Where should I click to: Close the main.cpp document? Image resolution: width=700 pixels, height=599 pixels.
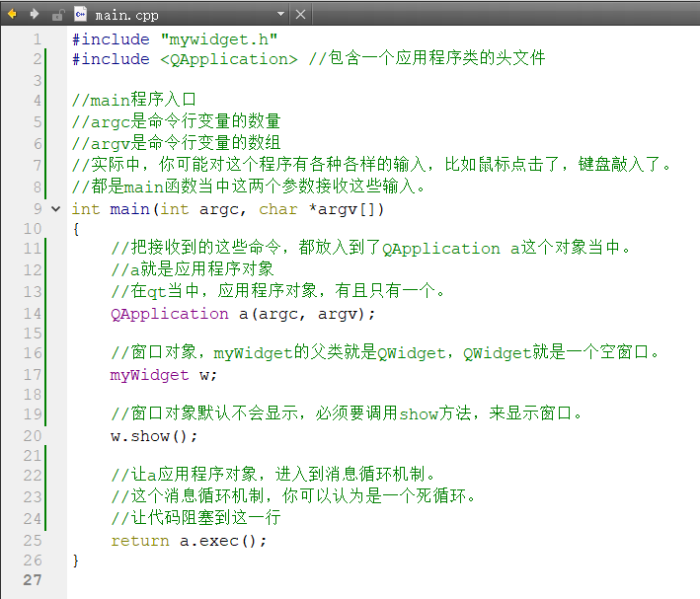[x=300, y=15]
